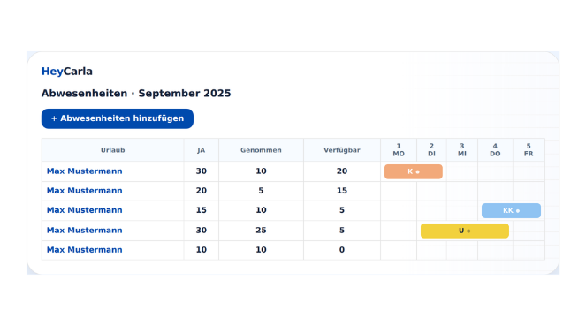
Task: Click Genommen value 25
Action: tap(261, 231)
